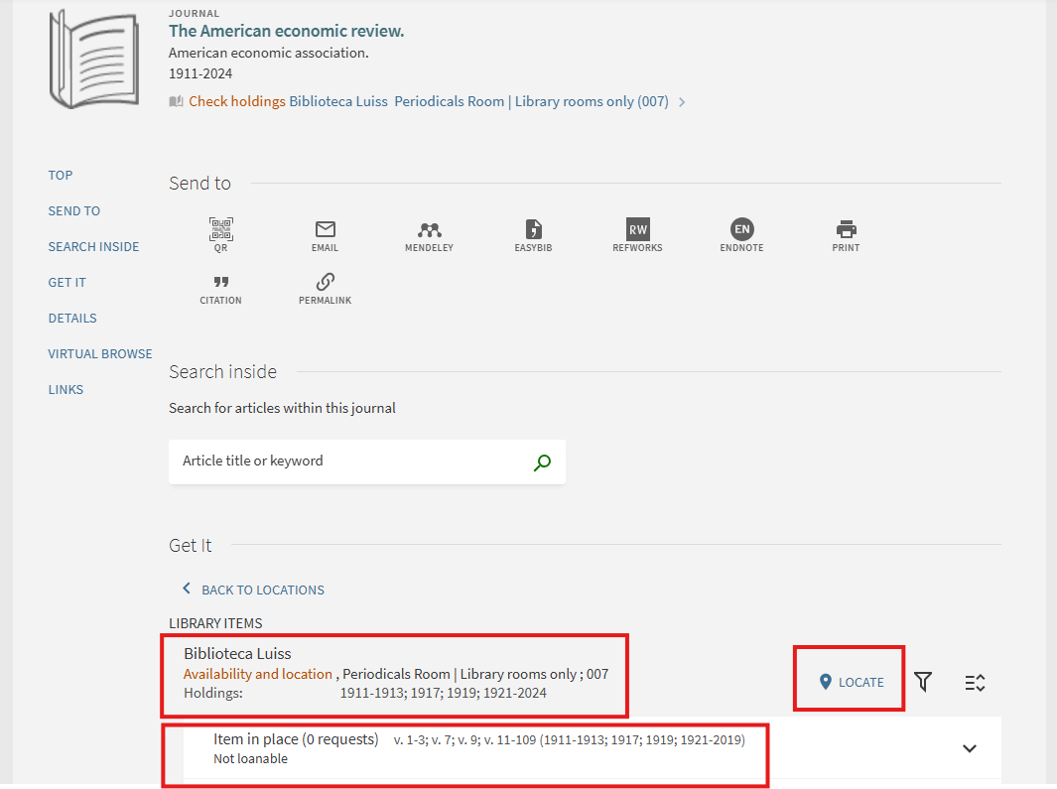Print the record using Print icon

(846, 230)
